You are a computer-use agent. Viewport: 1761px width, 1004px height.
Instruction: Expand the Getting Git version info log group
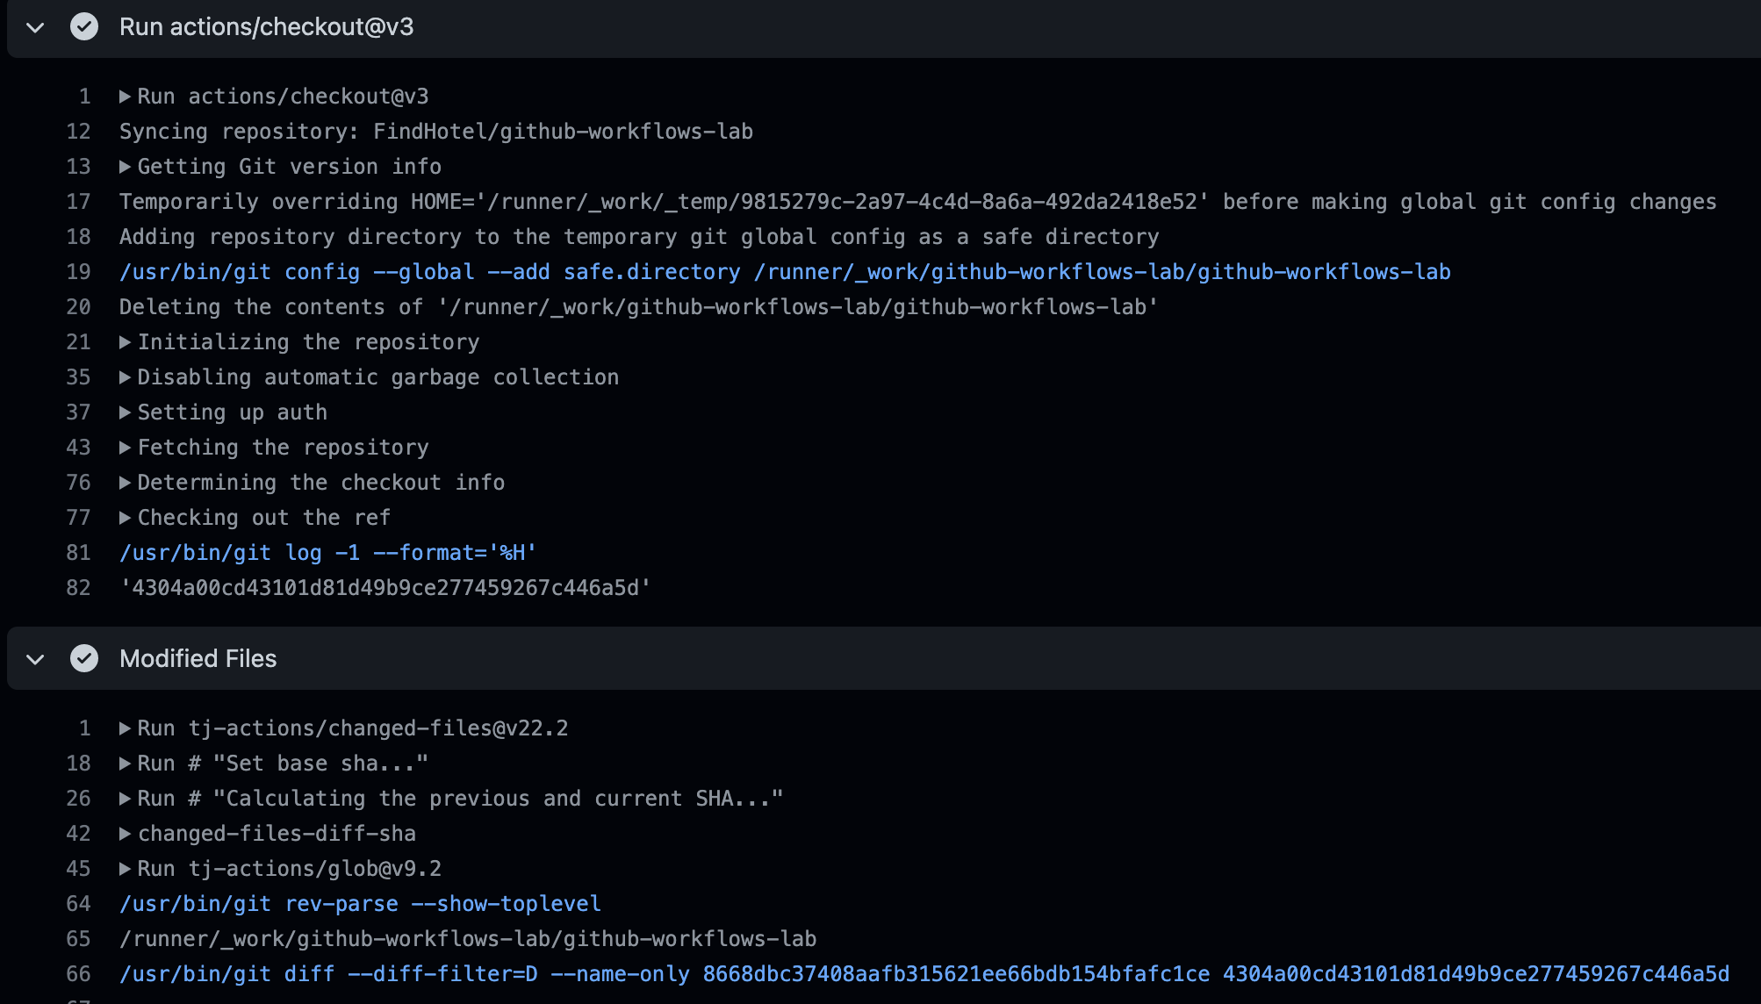[126, 166]
